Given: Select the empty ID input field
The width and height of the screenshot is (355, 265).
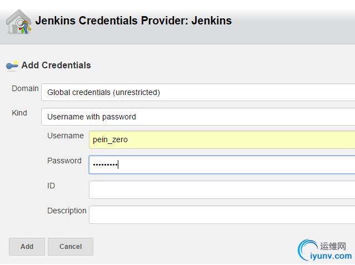Looking at the screenshot, I should (x=222, y=190).
